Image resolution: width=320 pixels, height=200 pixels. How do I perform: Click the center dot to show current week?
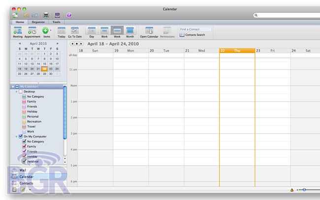(77, 44)
